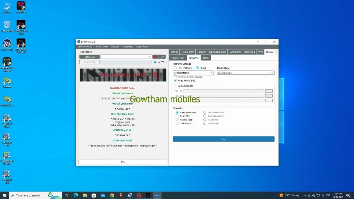This screenshot has width=354, height=199.
Task: Switch to the Vivo tab
Action: point(261,52)
